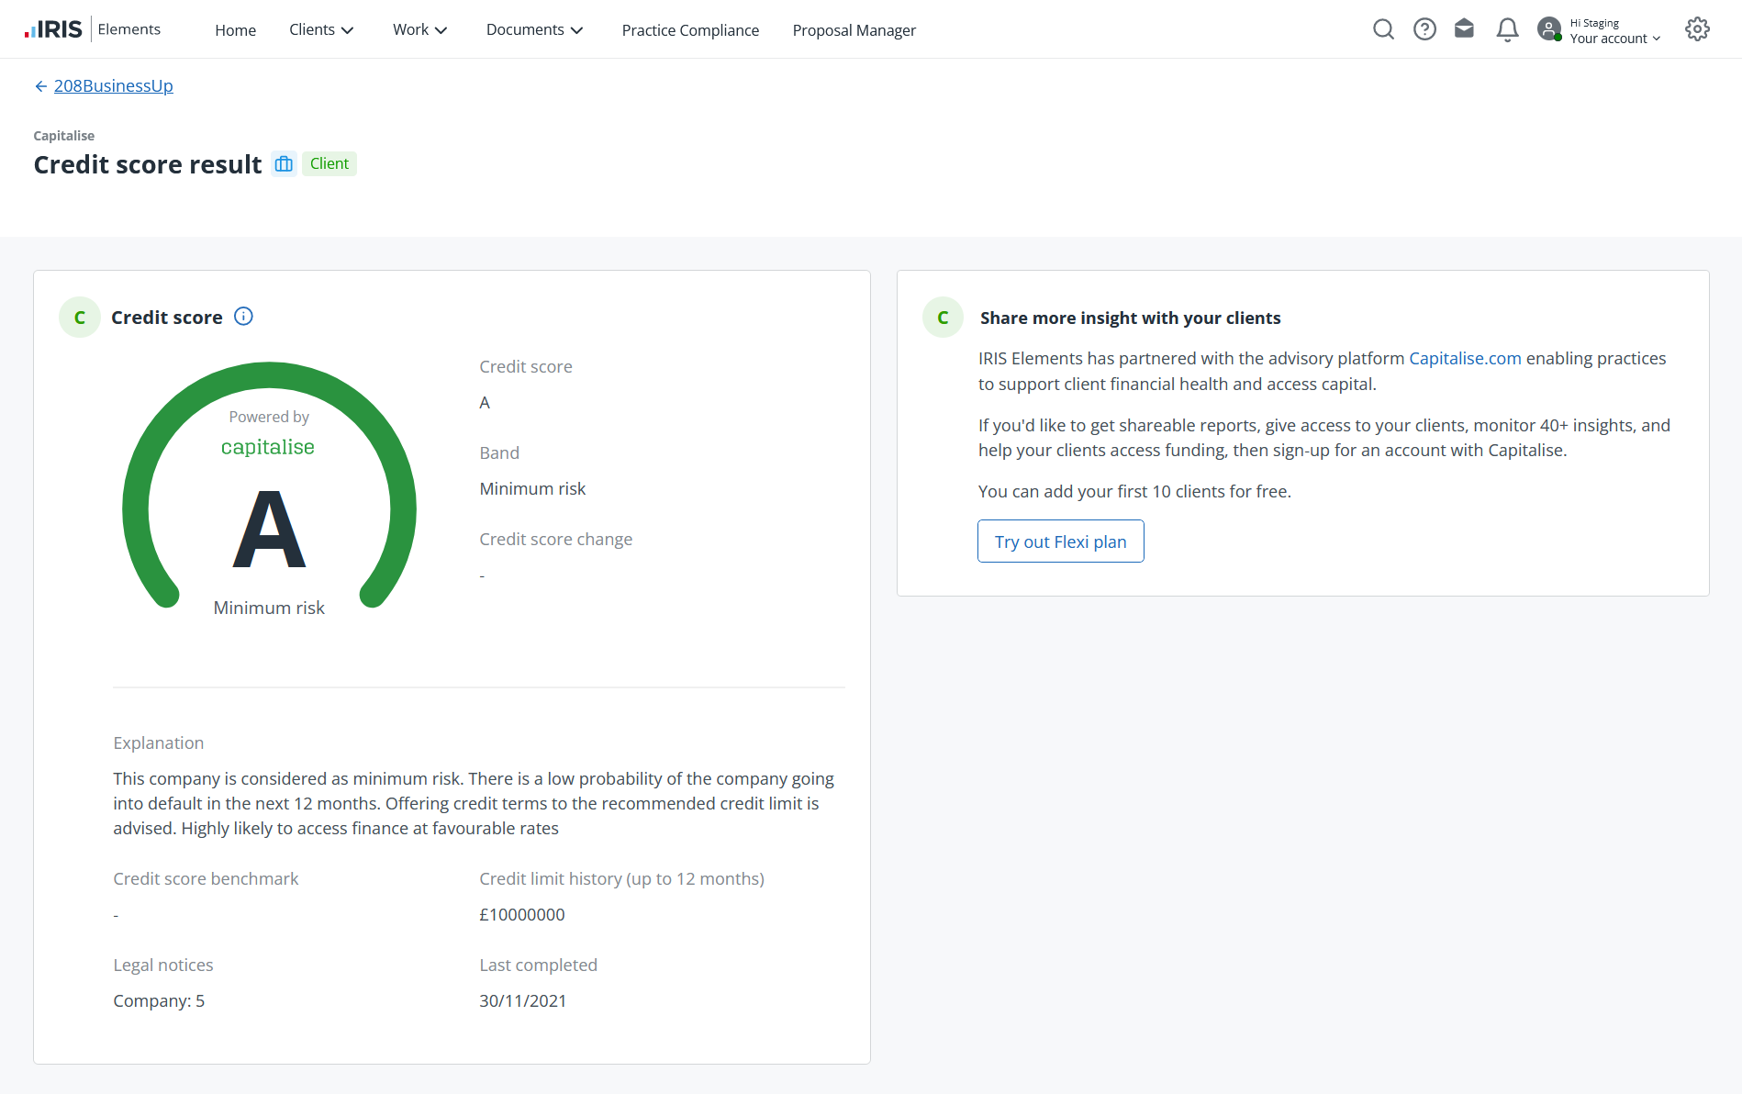Click the user avatar icon
This screenshot has height=1094, width=1742.
pyautogui.click(x=1549, y=29)
